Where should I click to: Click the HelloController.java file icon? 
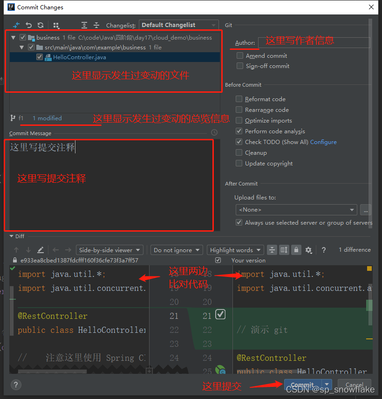click(x=48, y=57)
